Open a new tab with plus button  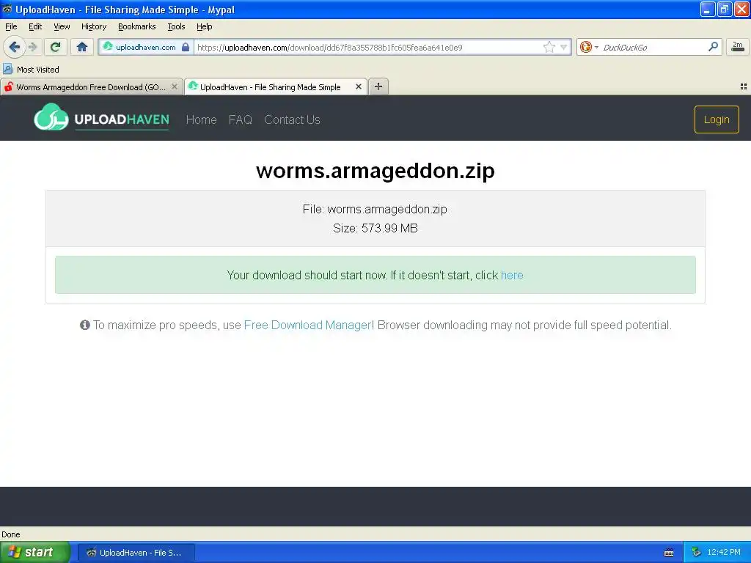pos(378,87)
